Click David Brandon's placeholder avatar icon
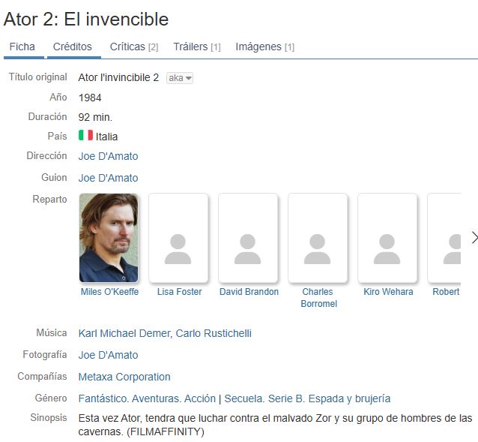This screenshot has height=442, width=478. tap(247, 249)
